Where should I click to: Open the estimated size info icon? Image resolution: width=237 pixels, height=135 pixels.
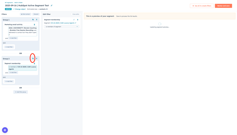coord(47,9)
